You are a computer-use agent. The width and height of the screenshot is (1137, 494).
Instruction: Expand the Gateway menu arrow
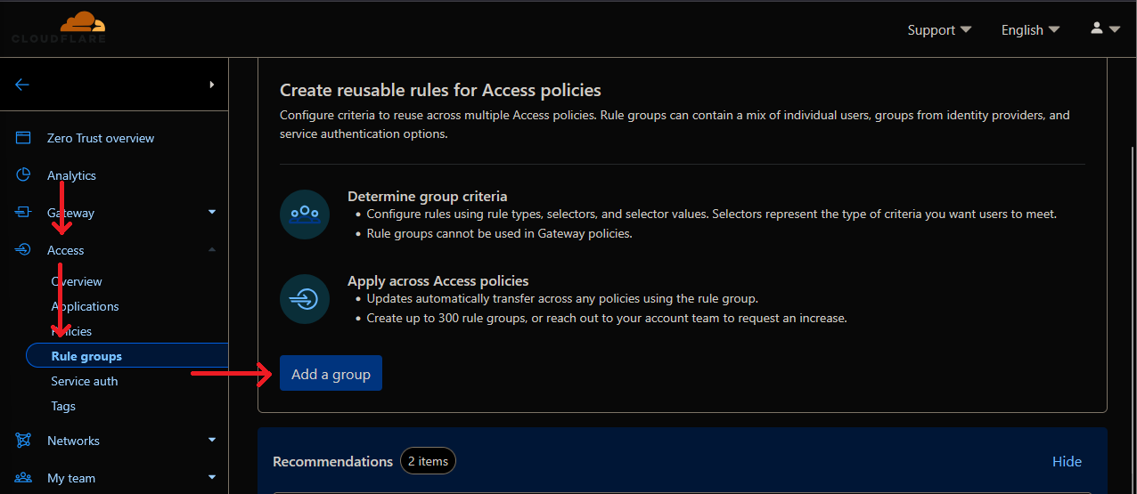212,212
